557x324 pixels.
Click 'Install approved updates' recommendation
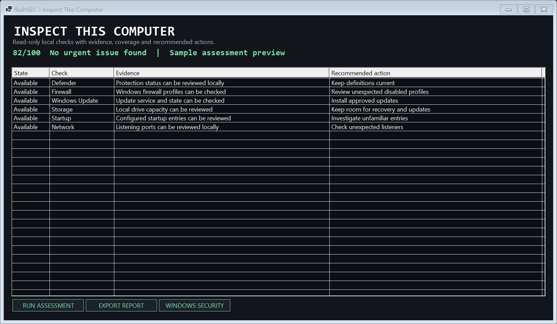click(365, 100)
